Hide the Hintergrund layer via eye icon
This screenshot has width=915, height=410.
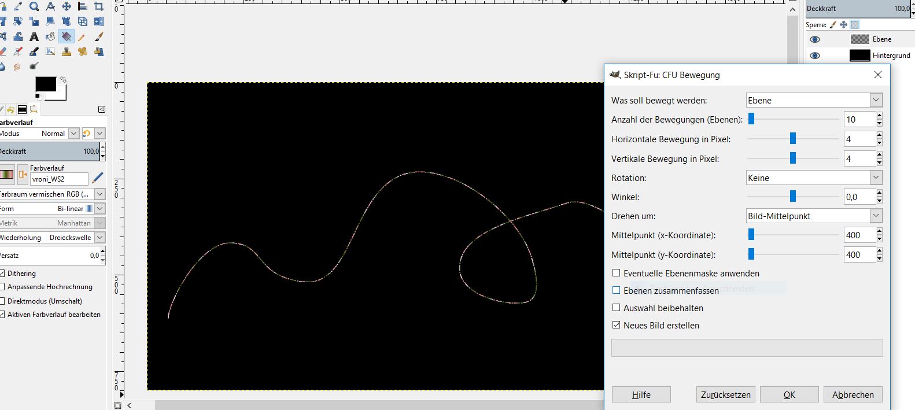(815, 56)
